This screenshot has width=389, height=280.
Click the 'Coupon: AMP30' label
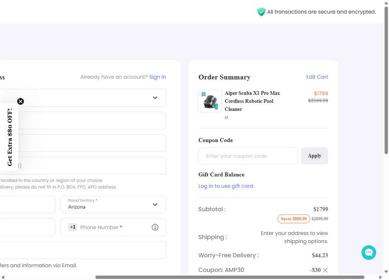pos(221,270)
